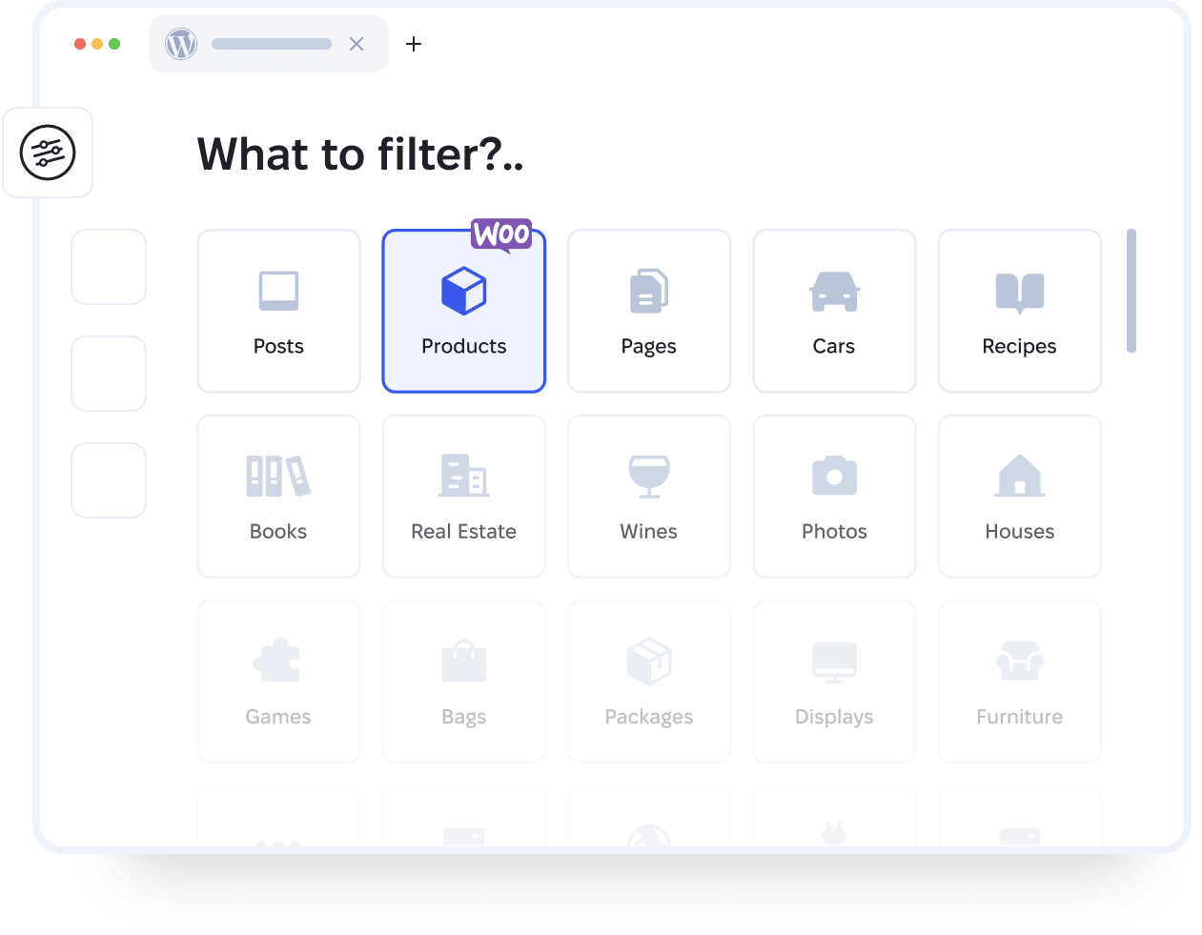
Task: Select the Real Estate building tile
Action: pos(463,496)
